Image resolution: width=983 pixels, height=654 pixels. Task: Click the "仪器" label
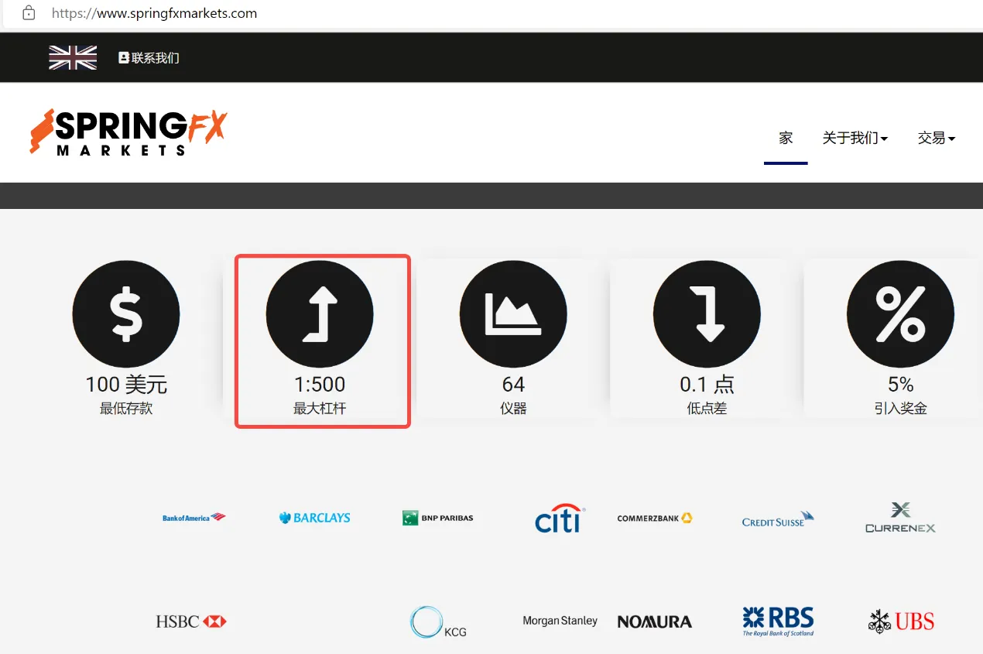513,408
